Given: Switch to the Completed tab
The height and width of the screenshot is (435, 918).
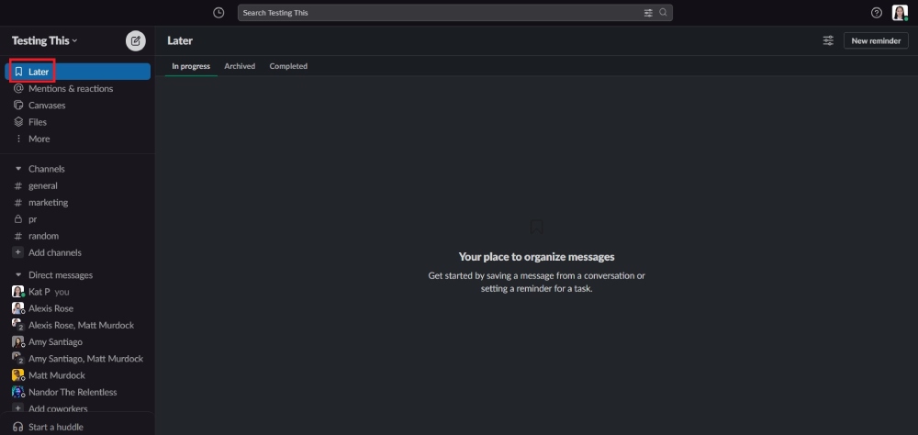Looking at the screenshot, I should 288,66.
